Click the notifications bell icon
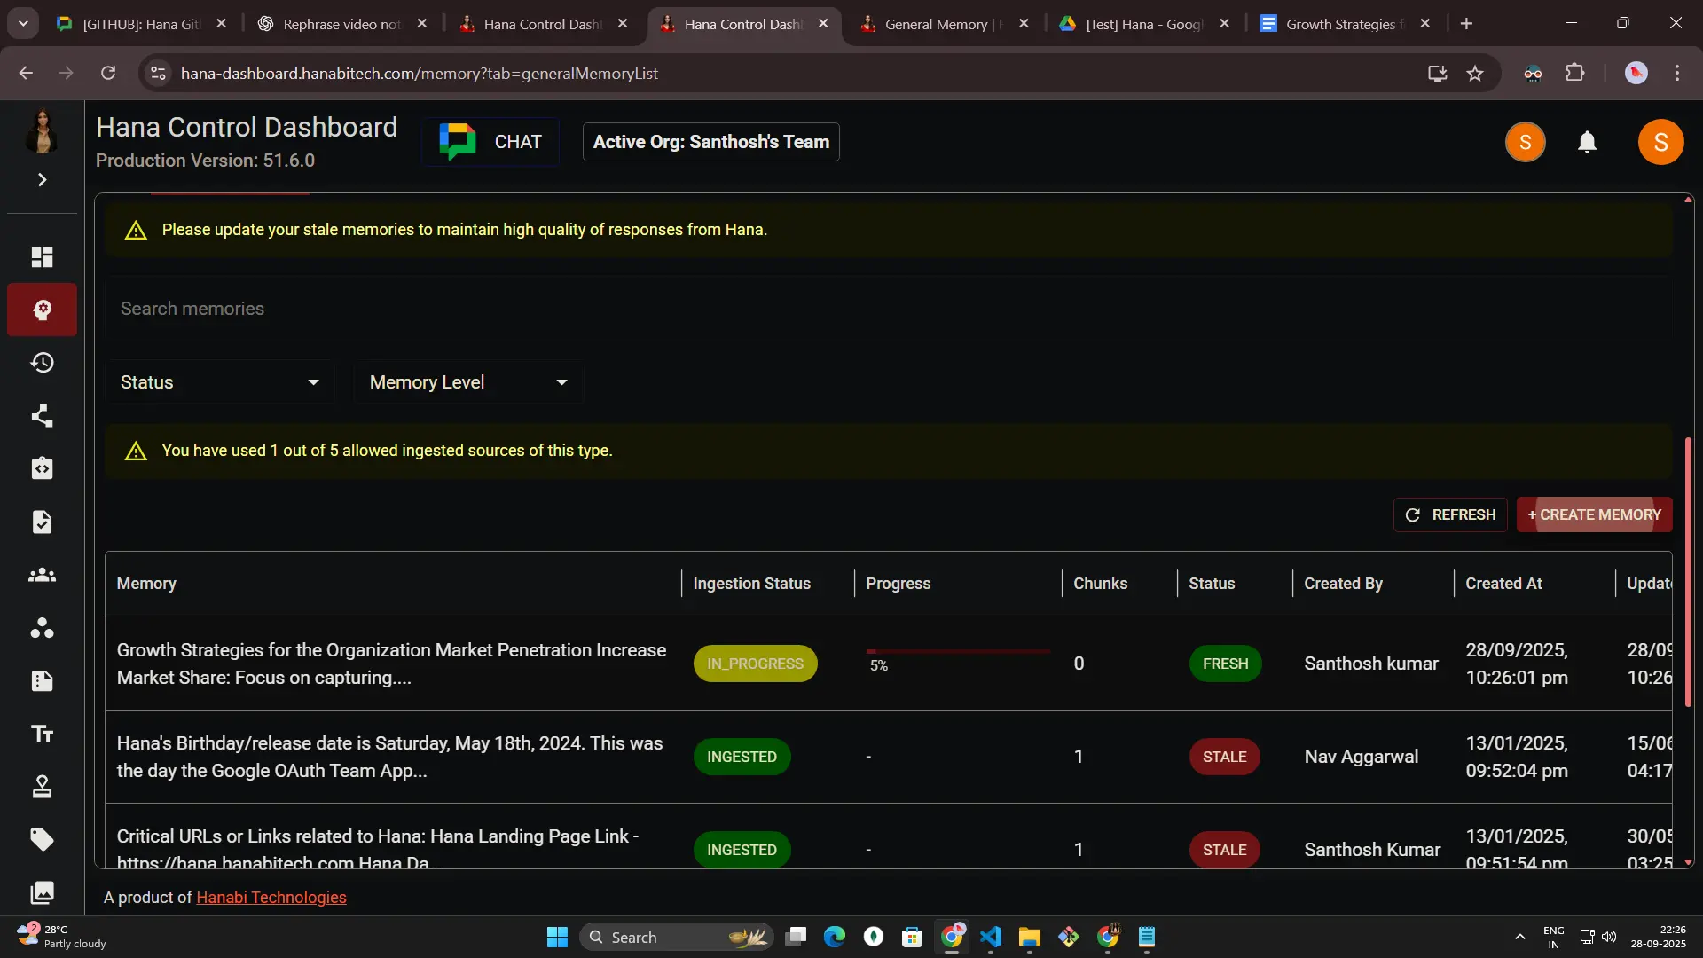The image size is (1703, 958). [x=1587, y=142]
